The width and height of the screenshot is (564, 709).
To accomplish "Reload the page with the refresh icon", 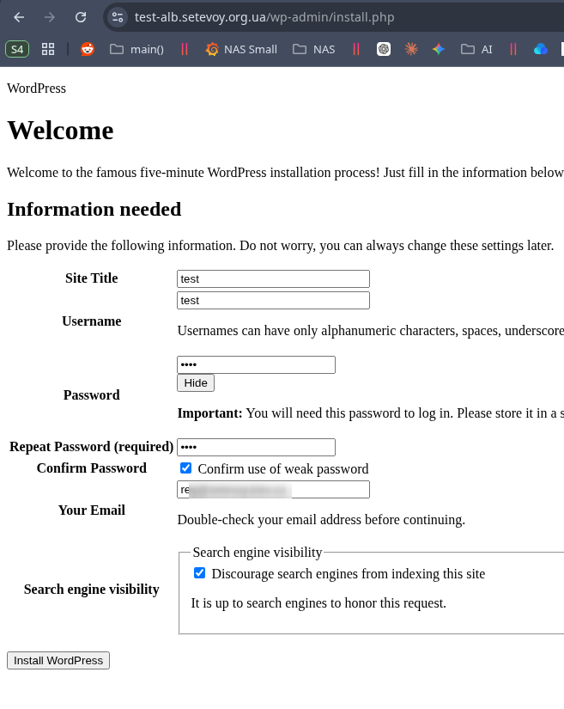I will tap(81, 17).
